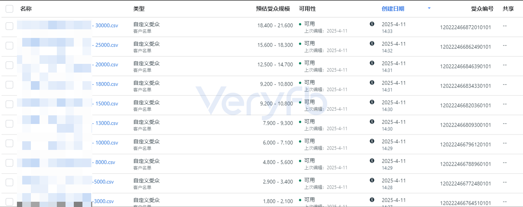Screen dimensions: 523x207
Task: Open info icon for the 8000.csv audience
Action: point(372,161)
